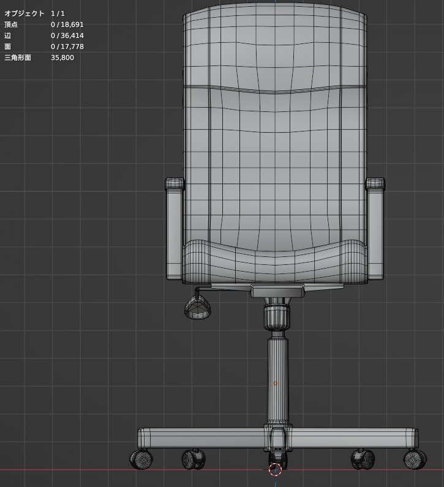The image size is (444, 487).
Task: Click the red-white 3D cursor ring
Action: click(x=275, y=469)
